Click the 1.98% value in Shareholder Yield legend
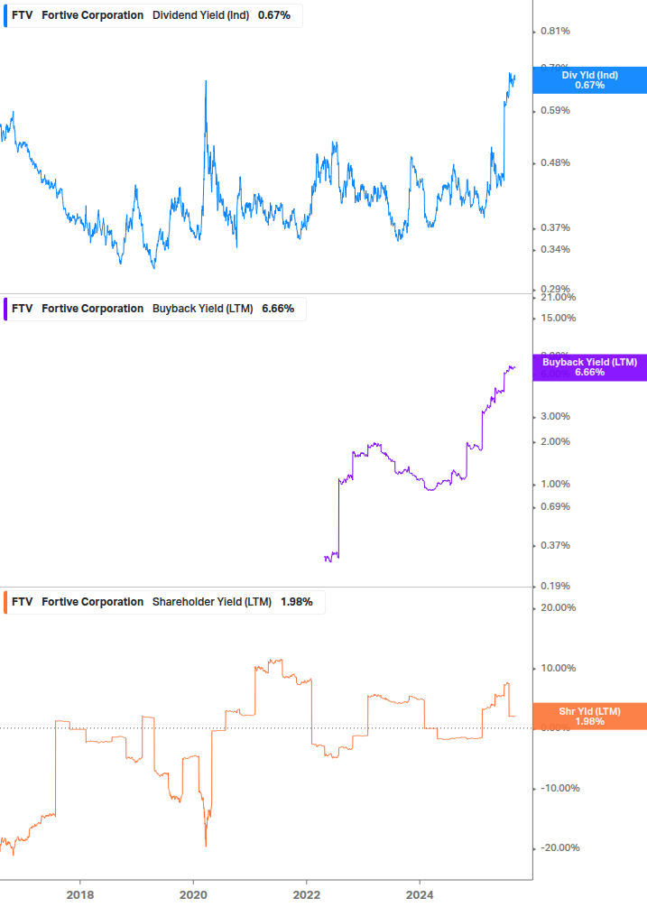647x907 pixels. point(296,602)
